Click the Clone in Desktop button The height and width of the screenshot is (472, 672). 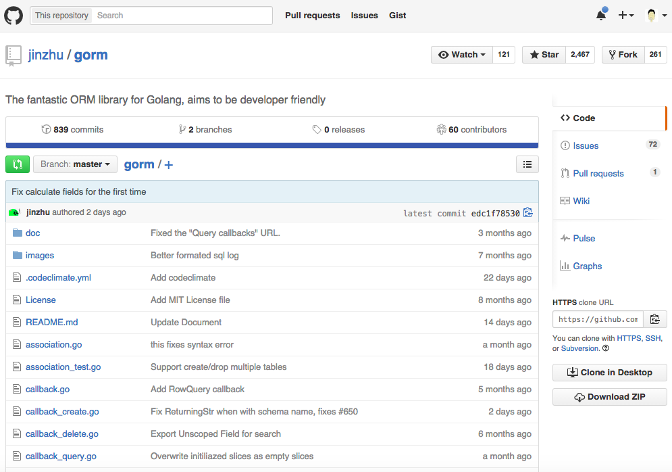click(609, 373)
